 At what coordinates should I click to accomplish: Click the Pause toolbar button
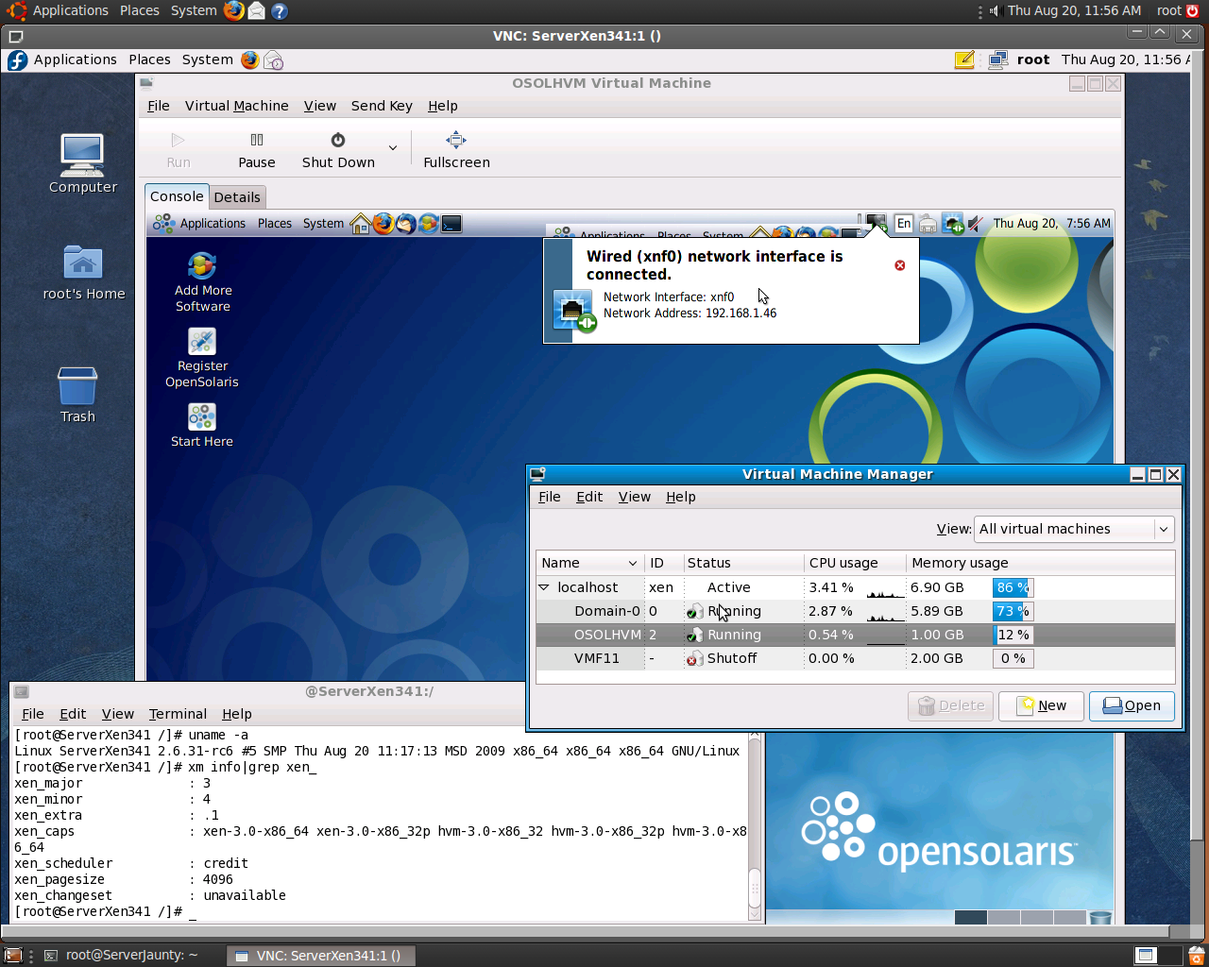(x=257, y=150)
